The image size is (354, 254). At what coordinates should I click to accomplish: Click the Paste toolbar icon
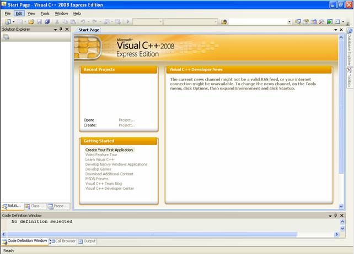[73, 22]
